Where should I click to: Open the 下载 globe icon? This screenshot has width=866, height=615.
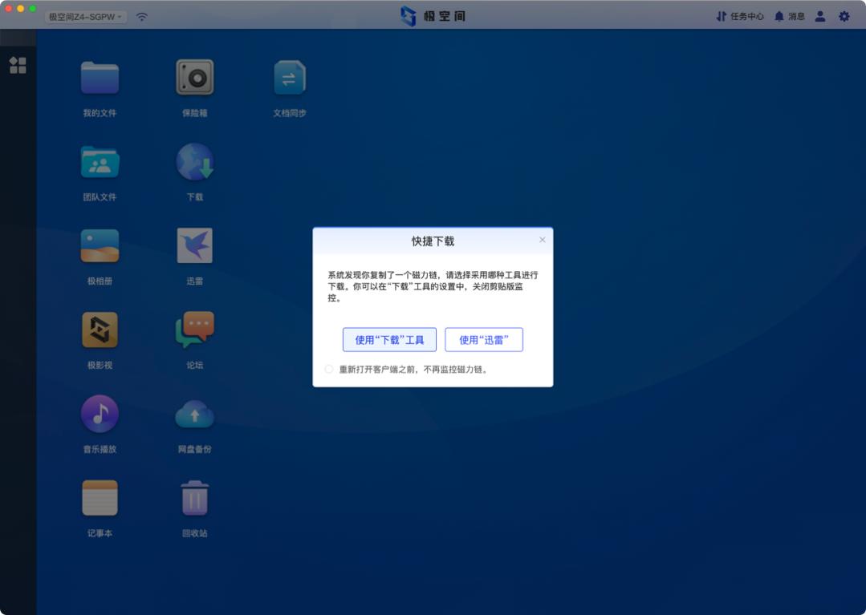[194, 162]
